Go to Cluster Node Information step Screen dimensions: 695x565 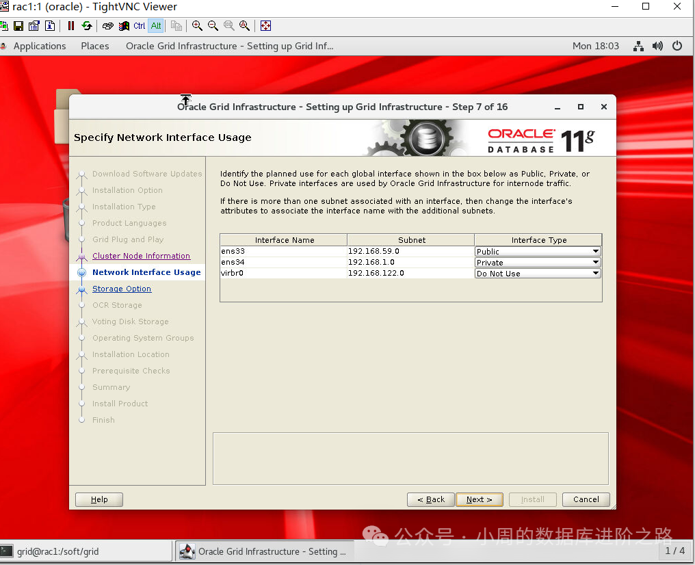tap(141, 256)
